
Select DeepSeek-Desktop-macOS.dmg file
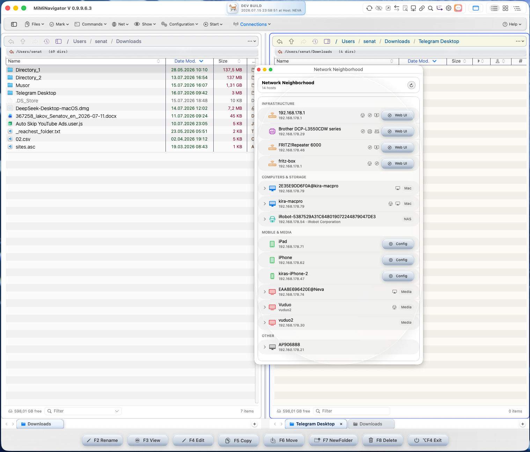pyautogui.click(x=86, y=108)
